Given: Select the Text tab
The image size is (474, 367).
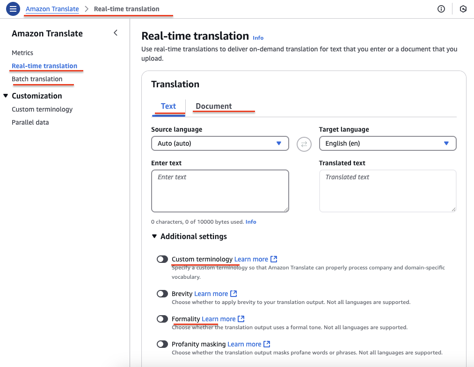Looking at the screenshot, I should (168, 106).
